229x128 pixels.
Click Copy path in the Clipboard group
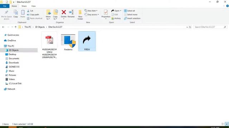pos(33,15)
